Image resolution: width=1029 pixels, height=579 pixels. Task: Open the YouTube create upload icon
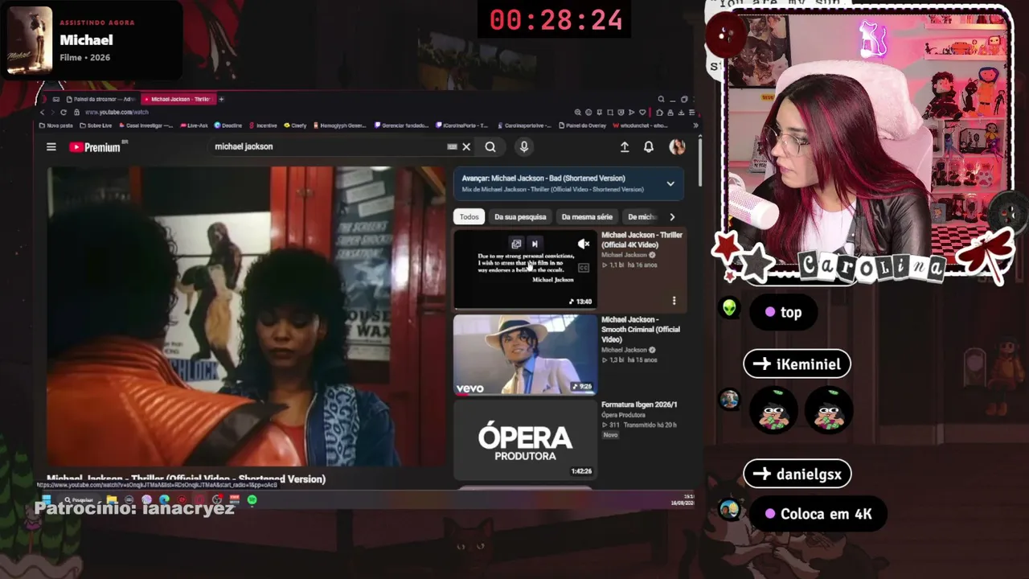[x=625, y=147]
